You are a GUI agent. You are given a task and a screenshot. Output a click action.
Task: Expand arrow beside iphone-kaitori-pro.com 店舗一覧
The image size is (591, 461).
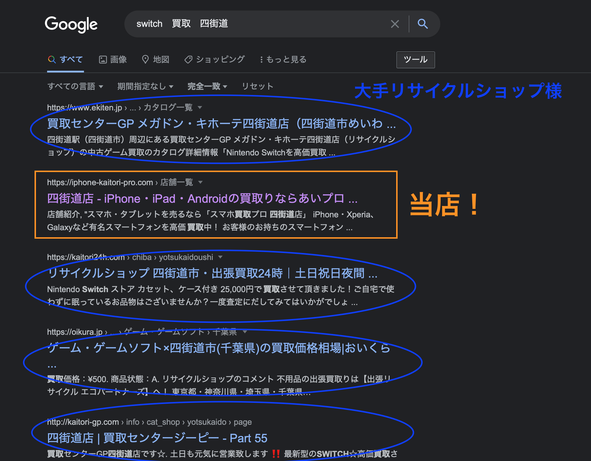pyautogui.click(x=200, y=182)
